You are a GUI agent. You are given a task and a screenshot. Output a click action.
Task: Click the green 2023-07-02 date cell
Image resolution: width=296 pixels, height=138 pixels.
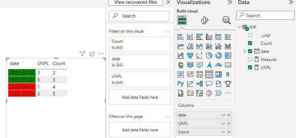click(22, 73)
